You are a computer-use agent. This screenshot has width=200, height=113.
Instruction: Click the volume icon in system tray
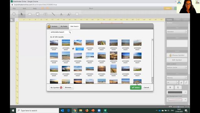[x=168, y=110]
